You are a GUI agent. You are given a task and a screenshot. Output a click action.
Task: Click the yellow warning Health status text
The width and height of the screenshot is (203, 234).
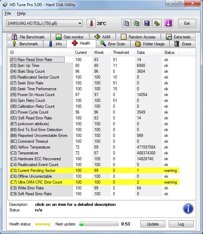(42, 224)
